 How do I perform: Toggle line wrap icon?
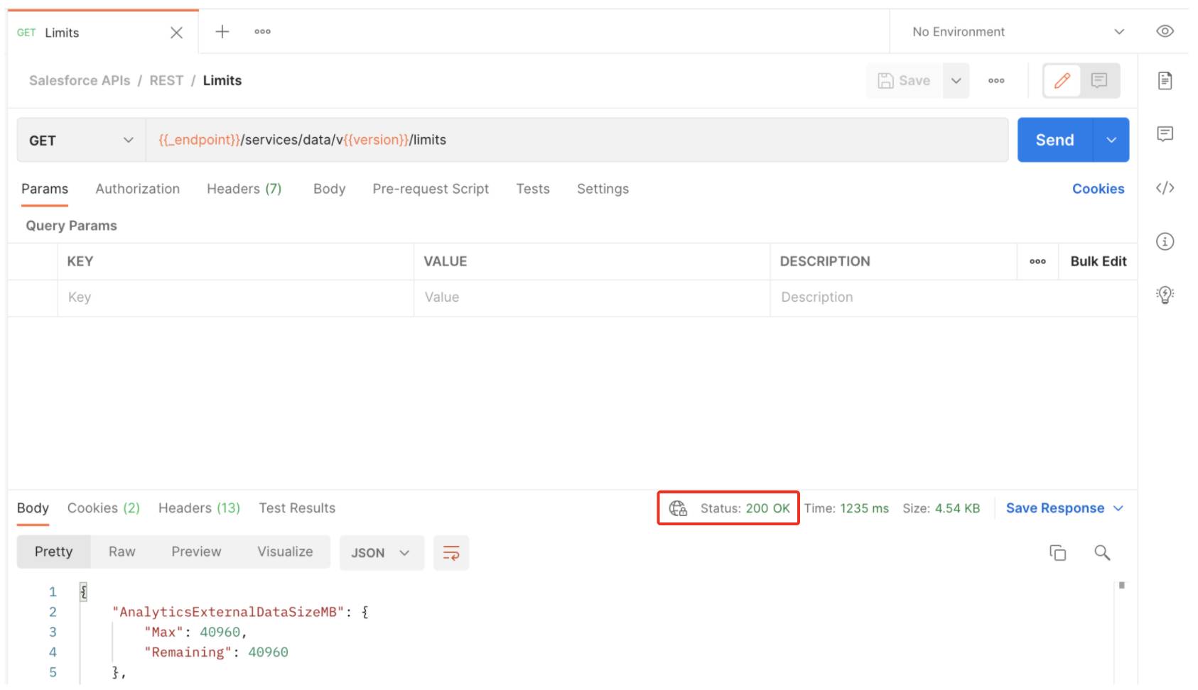(x=451, y=553)
